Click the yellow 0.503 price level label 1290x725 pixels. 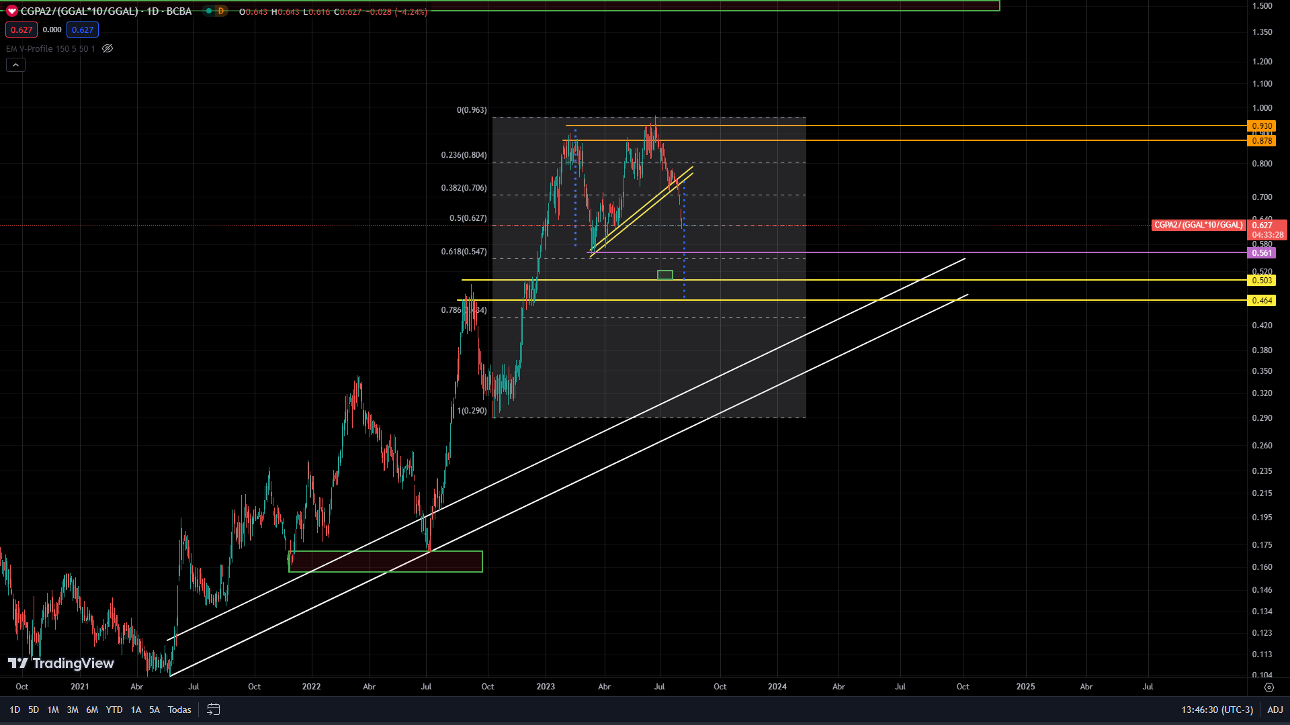[1261, 281]
